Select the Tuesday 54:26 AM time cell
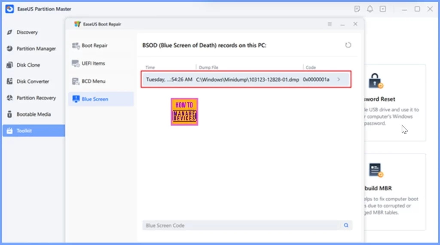The height and width of the screenshot is (245, 440). (169, 80)
